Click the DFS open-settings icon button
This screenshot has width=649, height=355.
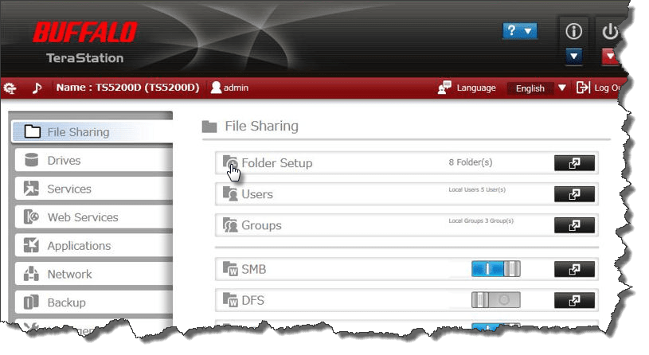(x=574, y=300)
